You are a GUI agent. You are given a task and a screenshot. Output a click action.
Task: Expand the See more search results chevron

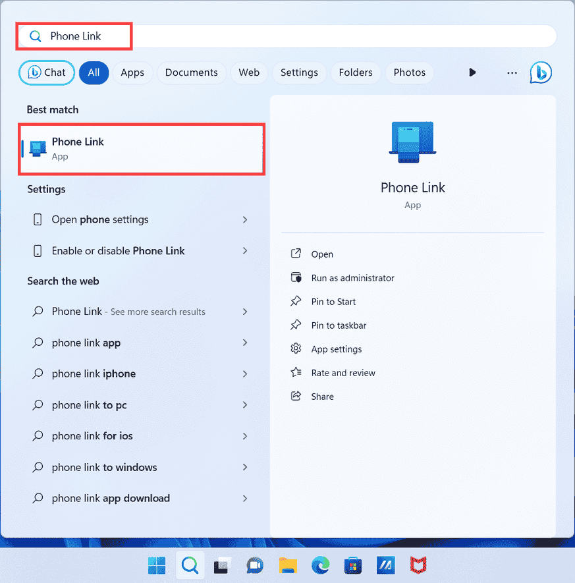point(245,312)
